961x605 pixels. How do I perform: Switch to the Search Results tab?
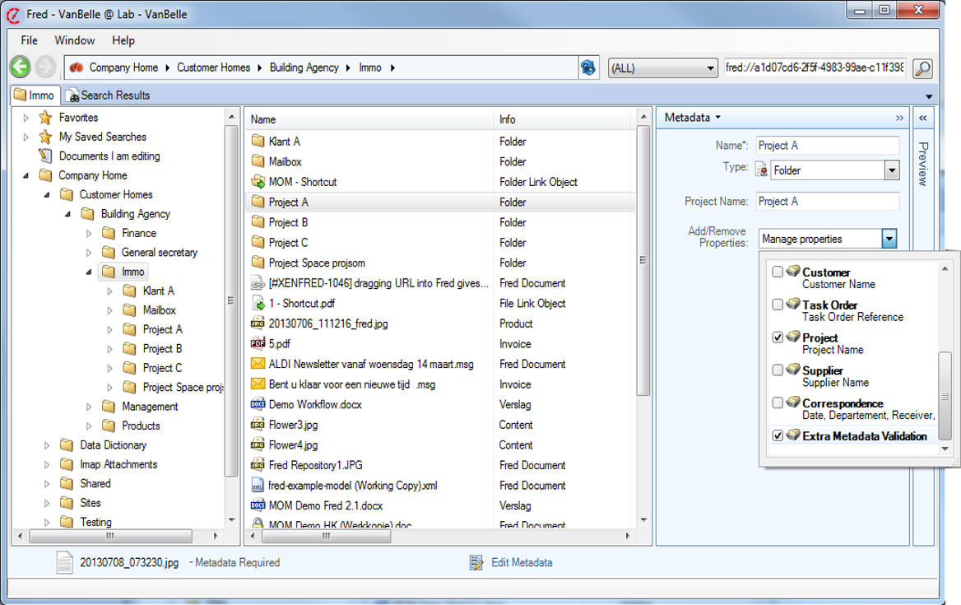click(109, 95)
